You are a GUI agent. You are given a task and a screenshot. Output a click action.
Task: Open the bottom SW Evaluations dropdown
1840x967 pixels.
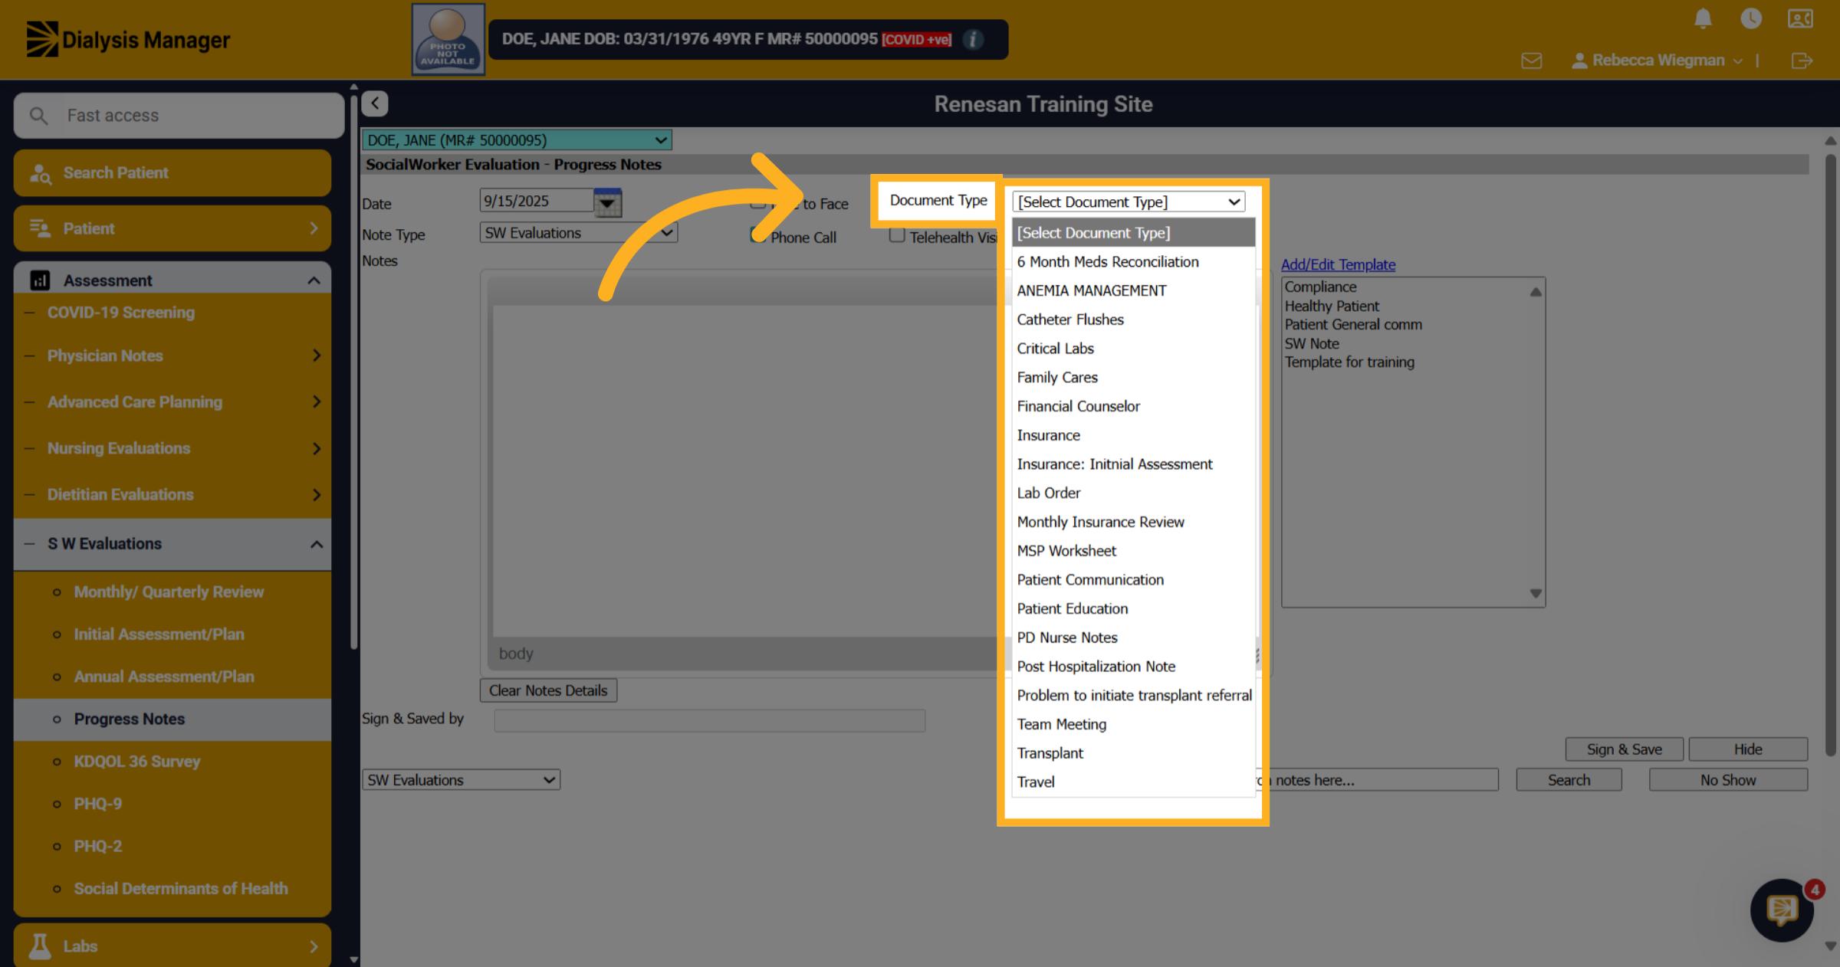tap(461, 780)
